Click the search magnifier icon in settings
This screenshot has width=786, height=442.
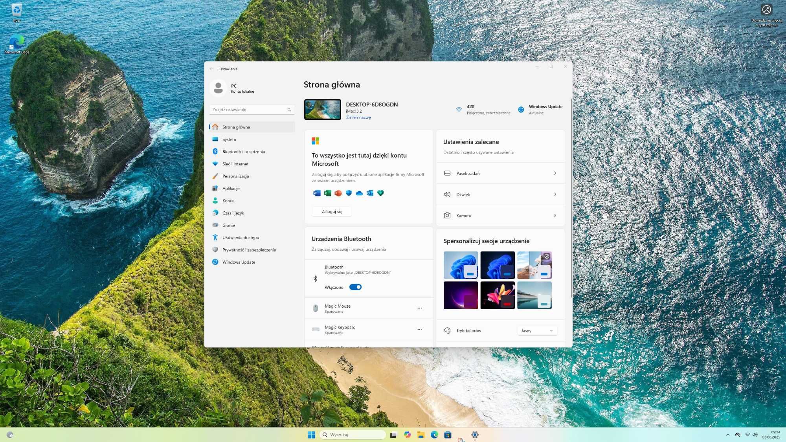pos(289,110)
